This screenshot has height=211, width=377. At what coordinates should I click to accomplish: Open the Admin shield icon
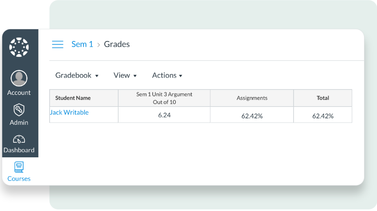click(19, 110)
